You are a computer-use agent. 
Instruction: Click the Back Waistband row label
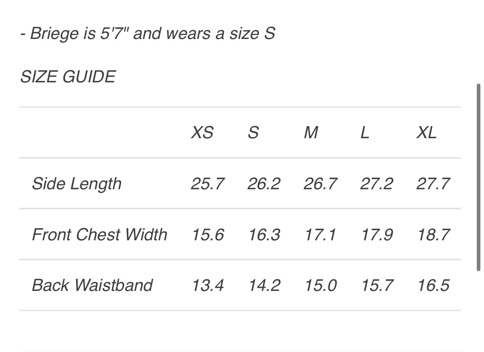tap(92, 285)
